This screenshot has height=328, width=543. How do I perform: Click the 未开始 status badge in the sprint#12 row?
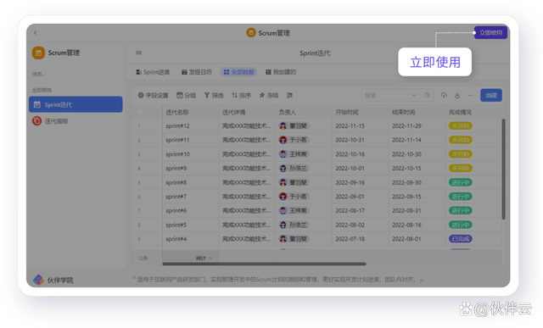pos(460,126)
